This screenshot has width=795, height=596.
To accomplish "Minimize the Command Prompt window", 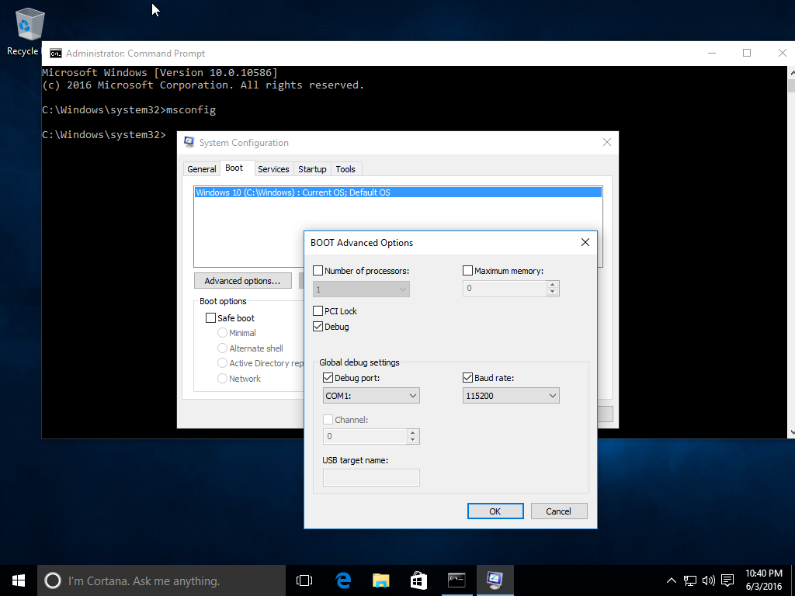I will (712, 53).
